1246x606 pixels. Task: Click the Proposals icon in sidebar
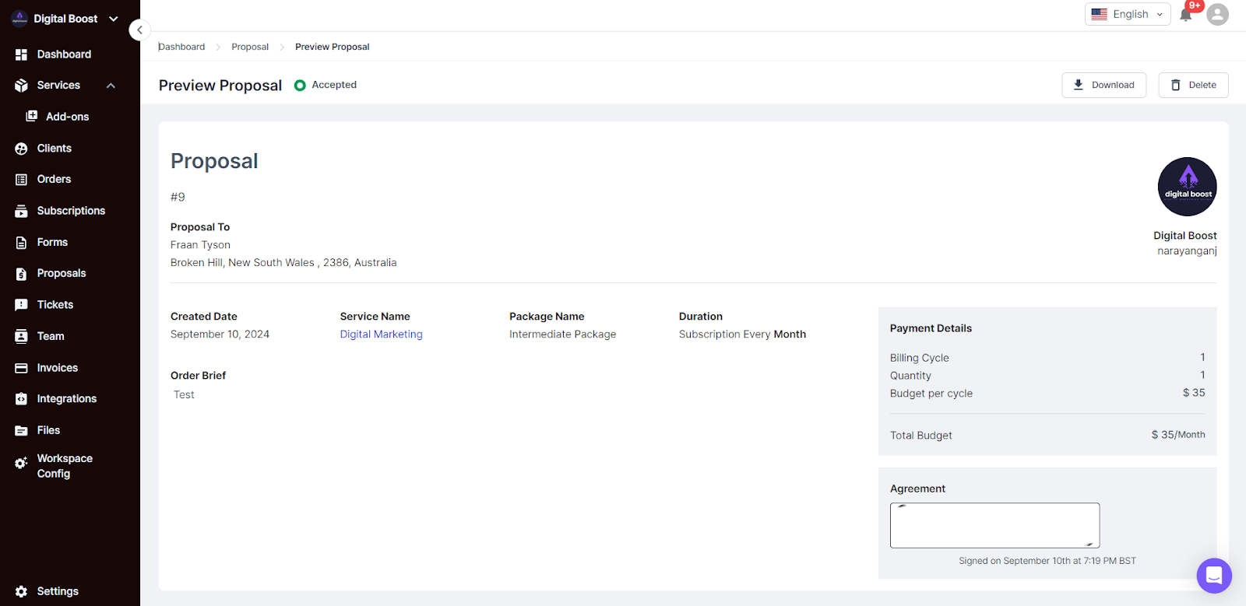(21, 274)
